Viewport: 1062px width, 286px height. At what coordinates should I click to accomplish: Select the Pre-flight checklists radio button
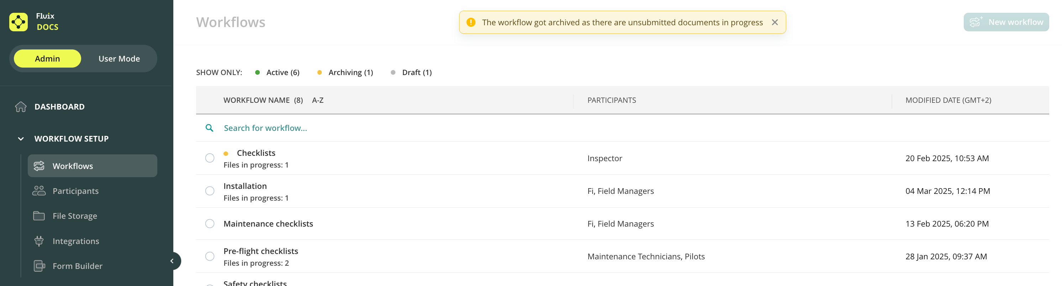coord(210,256)
